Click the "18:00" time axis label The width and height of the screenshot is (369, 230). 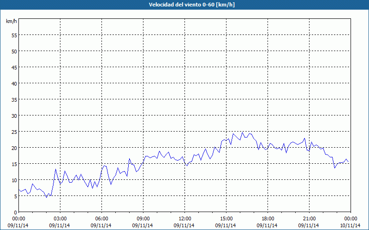[x=268, y=219]
